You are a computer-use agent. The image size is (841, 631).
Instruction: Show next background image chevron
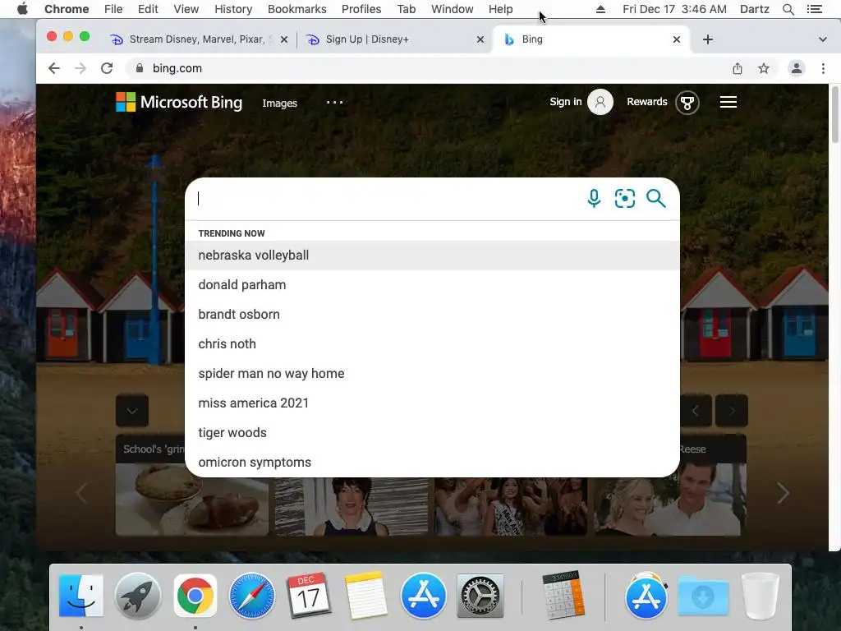click(732, 411)
